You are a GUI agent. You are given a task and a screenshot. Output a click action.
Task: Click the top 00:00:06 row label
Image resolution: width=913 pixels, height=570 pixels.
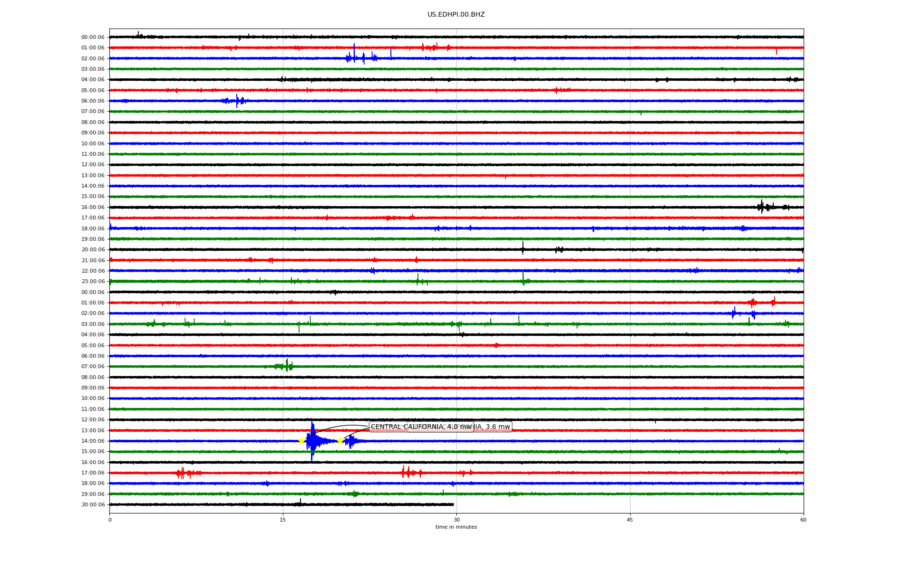[x=93, y=37]
